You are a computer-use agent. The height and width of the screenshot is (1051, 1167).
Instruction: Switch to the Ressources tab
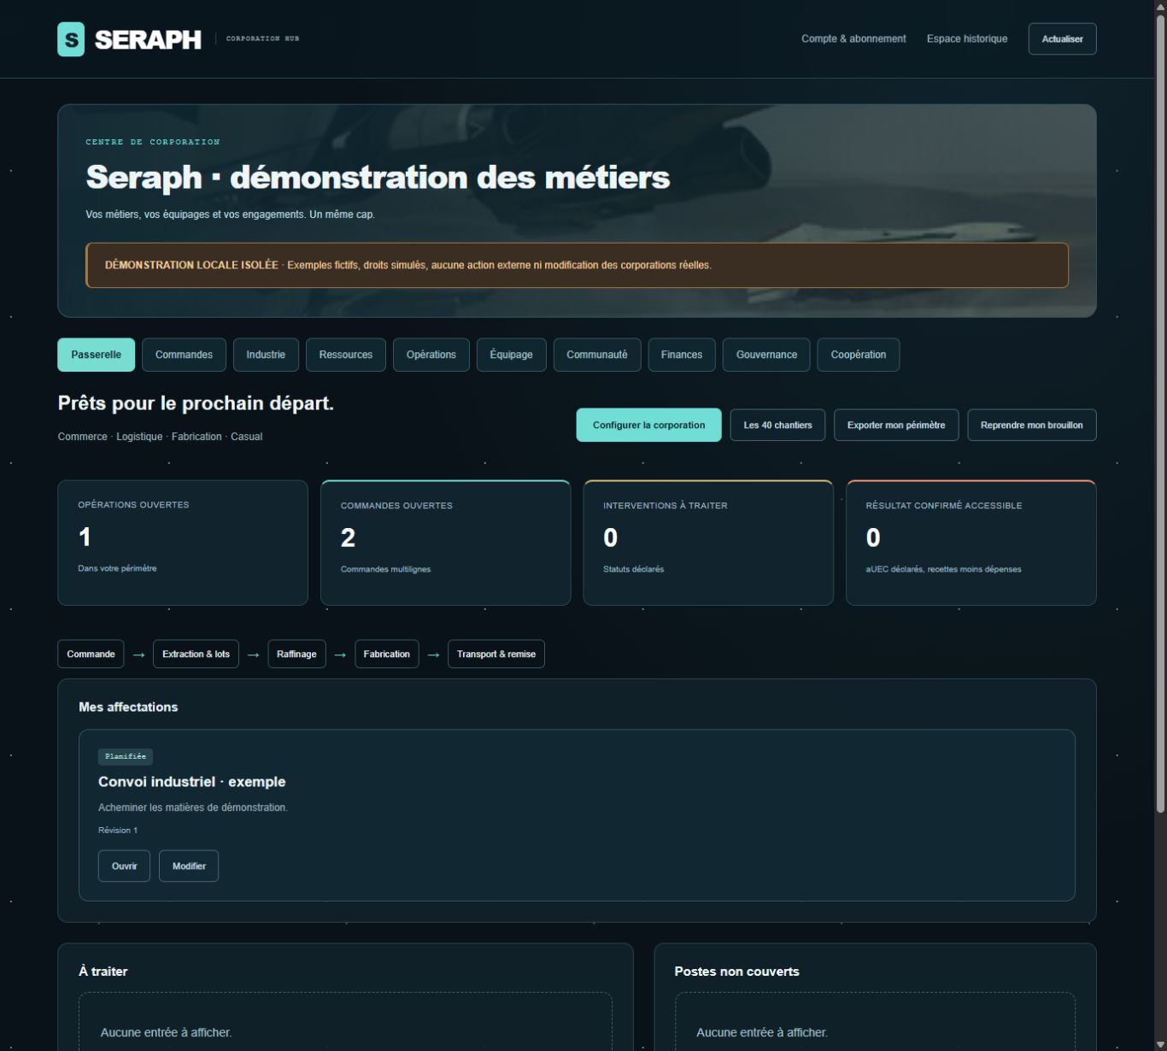click(346, 355)
